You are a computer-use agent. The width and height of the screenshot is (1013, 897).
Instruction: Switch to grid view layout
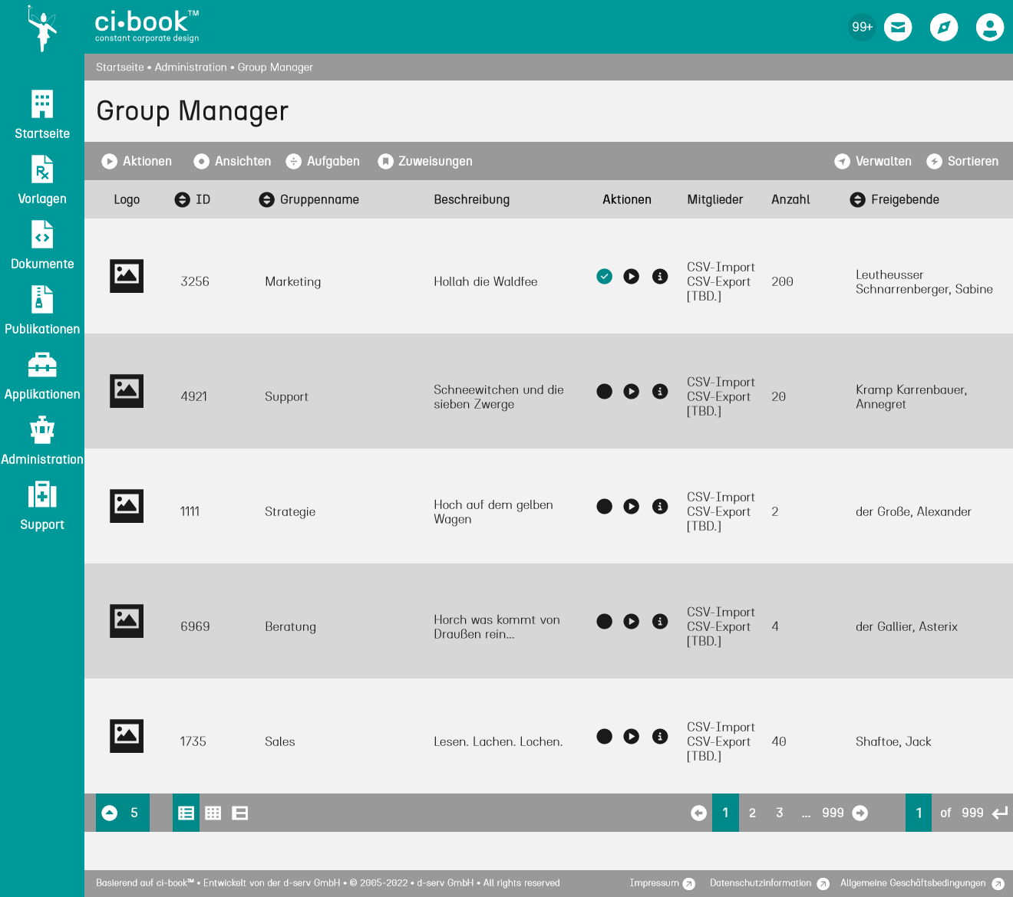click(x=213, y=813)
